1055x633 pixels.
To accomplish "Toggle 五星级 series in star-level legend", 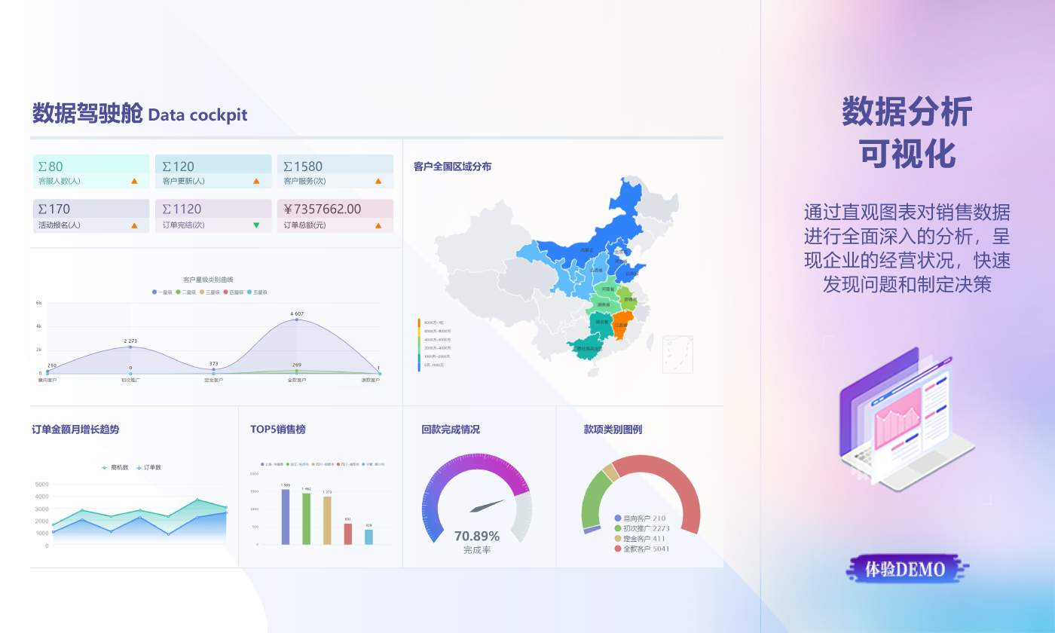I will coord(257,292).
